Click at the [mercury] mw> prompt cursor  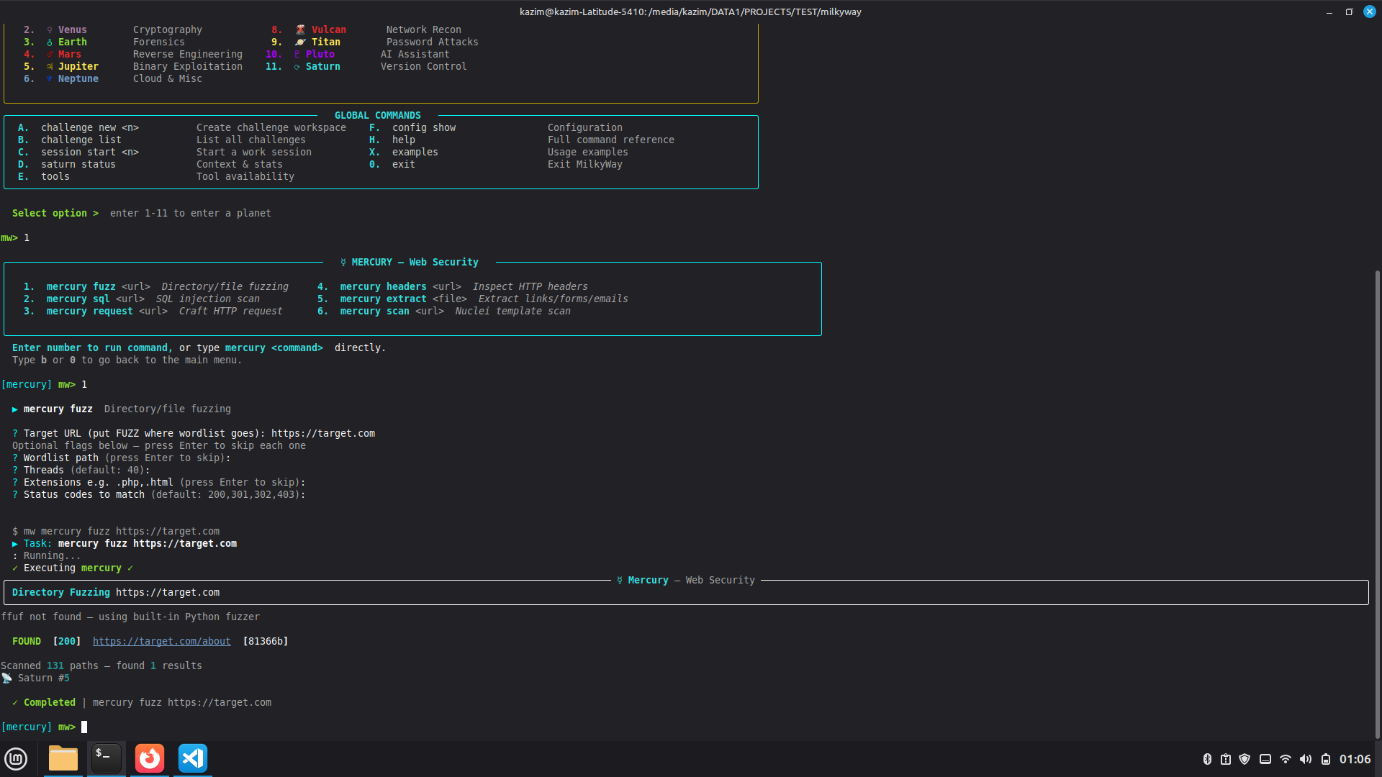pos(84,727)
